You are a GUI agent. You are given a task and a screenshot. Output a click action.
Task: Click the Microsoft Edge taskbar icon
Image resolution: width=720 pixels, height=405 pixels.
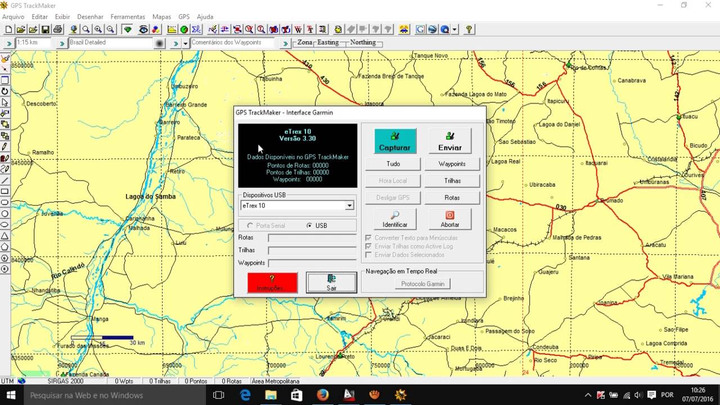click(x=245, y=395)
